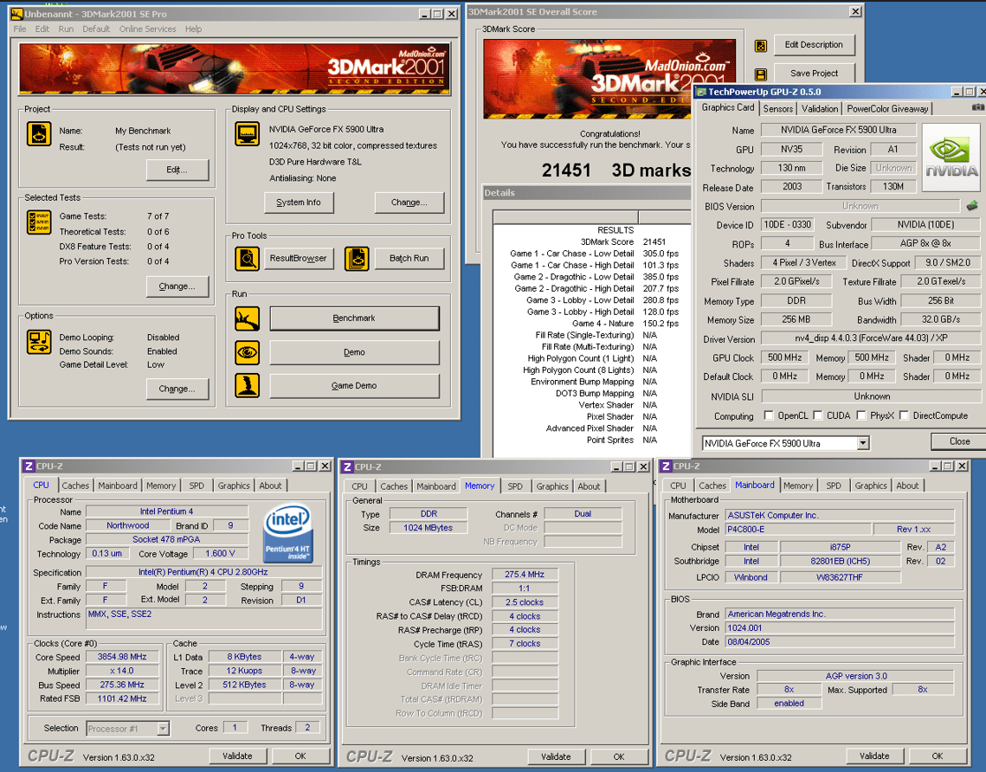Click the NVIDIA logo in GPU-Z

pos(951,158)
